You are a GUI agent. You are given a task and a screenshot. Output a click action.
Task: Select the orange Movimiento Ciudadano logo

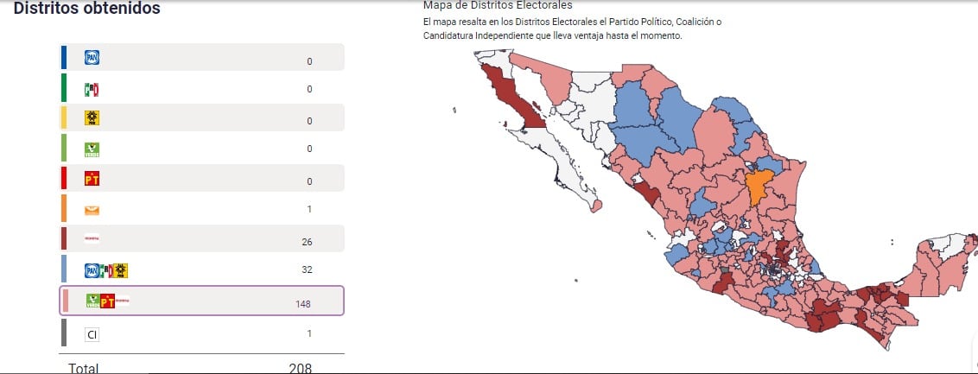pyautogui.click(x=92, y=209)
